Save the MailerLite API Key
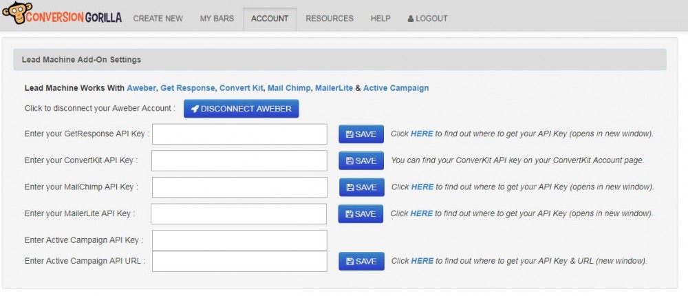This screenshot has width=688, height=296. 361,214
